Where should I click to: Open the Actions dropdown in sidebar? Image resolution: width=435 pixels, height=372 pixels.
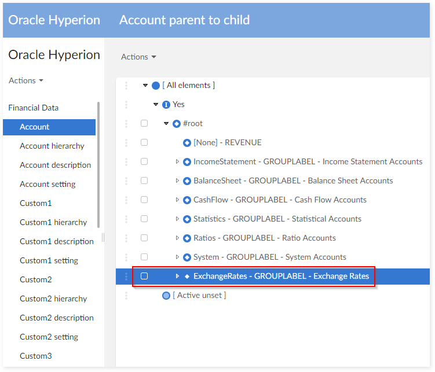click(x=26, y=81)
